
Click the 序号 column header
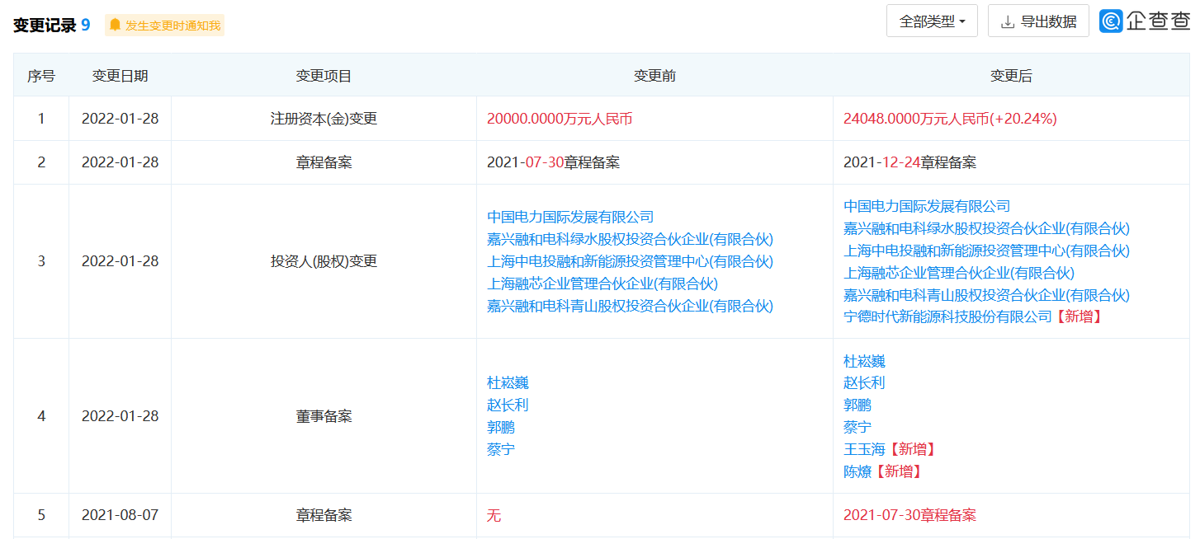[41, 76]
